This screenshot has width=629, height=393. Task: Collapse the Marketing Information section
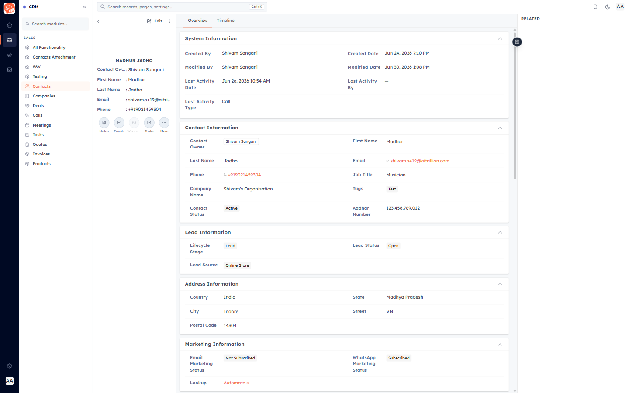coord(500,345)
